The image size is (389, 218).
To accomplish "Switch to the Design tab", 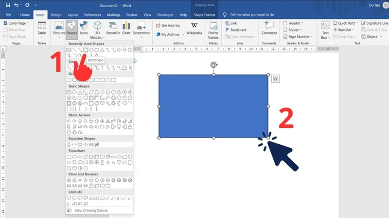I will click(x=56, y=15).
